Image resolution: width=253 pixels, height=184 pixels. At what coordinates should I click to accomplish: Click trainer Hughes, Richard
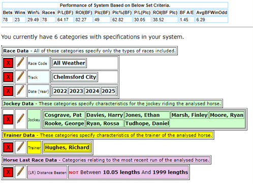67,147
